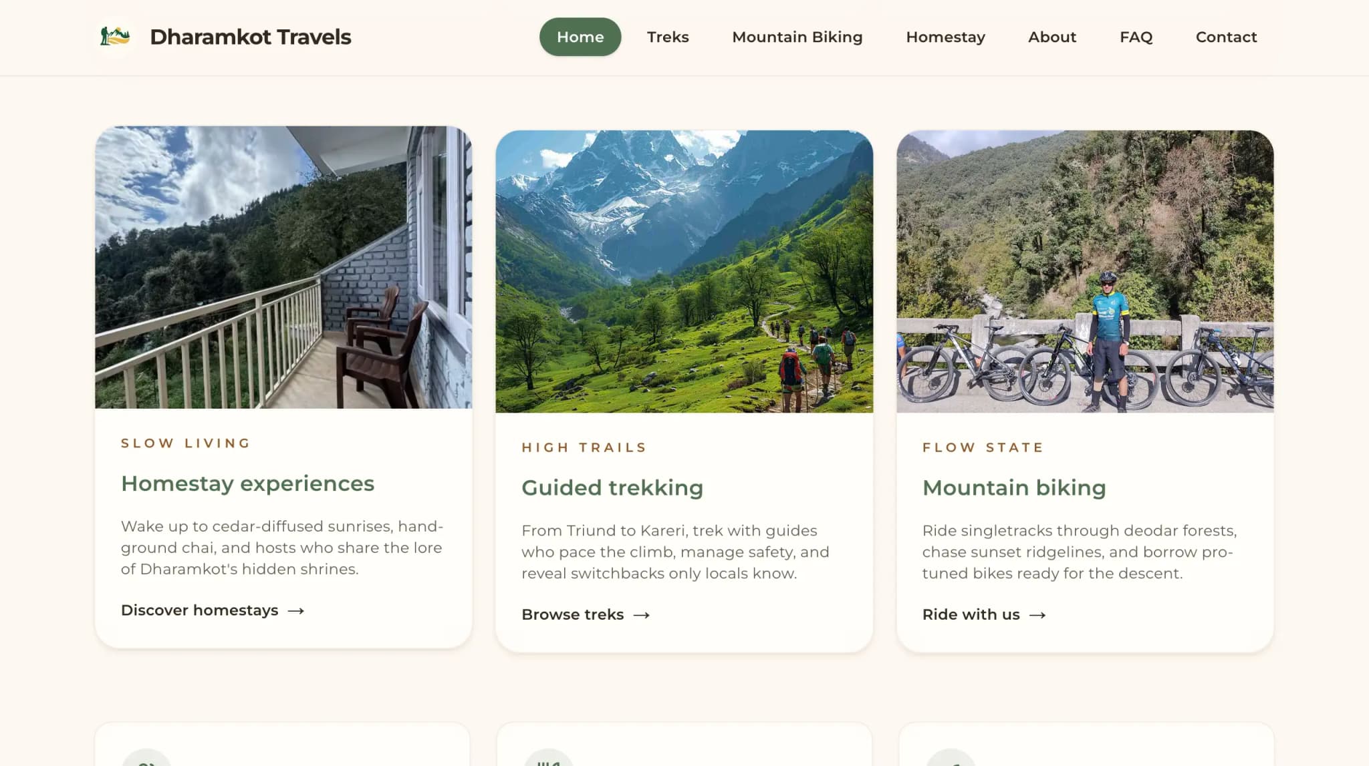
Task: Click the Discover homestays link
Action: [x=199, y=610]
